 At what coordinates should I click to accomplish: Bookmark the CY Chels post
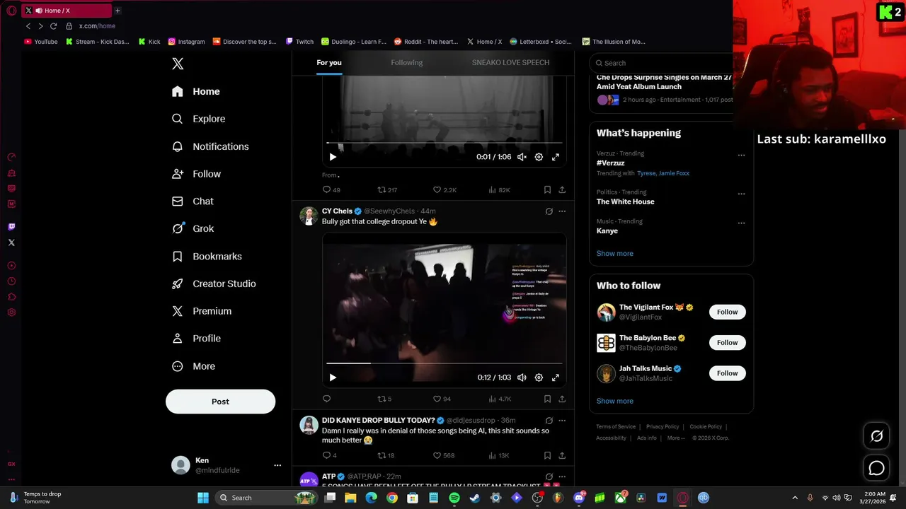(x=547, y=399)
